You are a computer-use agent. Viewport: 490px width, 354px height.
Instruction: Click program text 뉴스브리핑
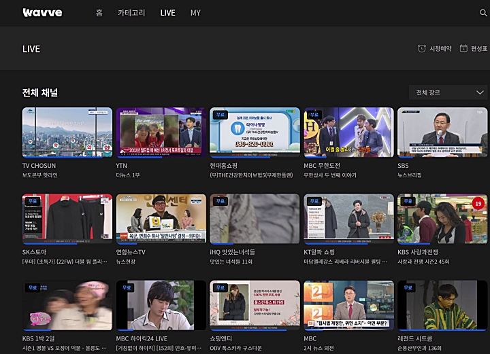tap(410, 175)
